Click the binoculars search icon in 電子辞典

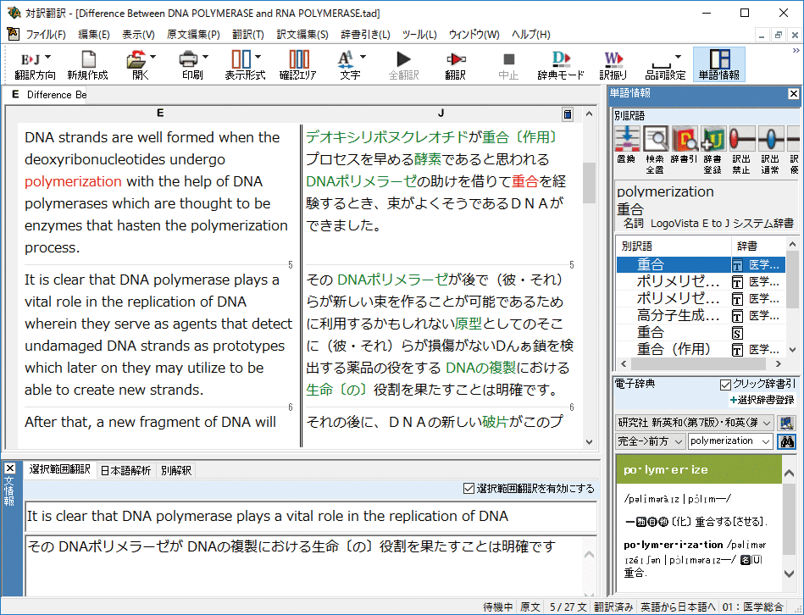click(786, 441)
